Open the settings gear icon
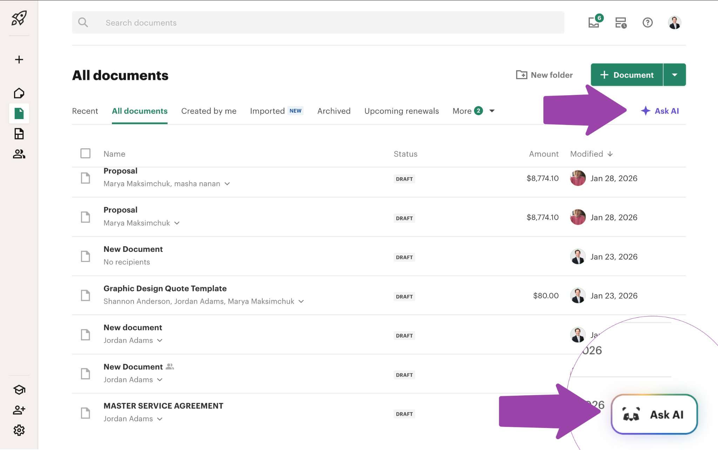 (x=19, y=430)
